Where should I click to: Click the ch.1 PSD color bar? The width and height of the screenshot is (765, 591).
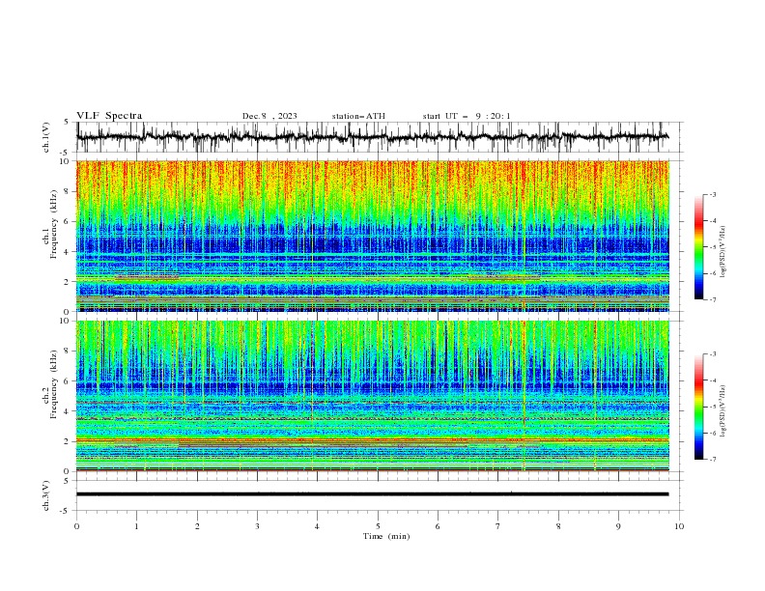[x=699, y=247]
